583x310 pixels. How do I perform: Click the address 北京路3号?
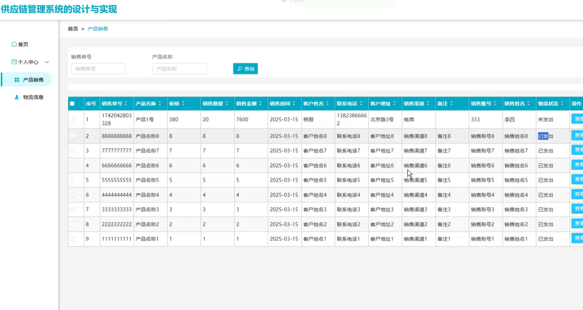[x=382, y=120]
